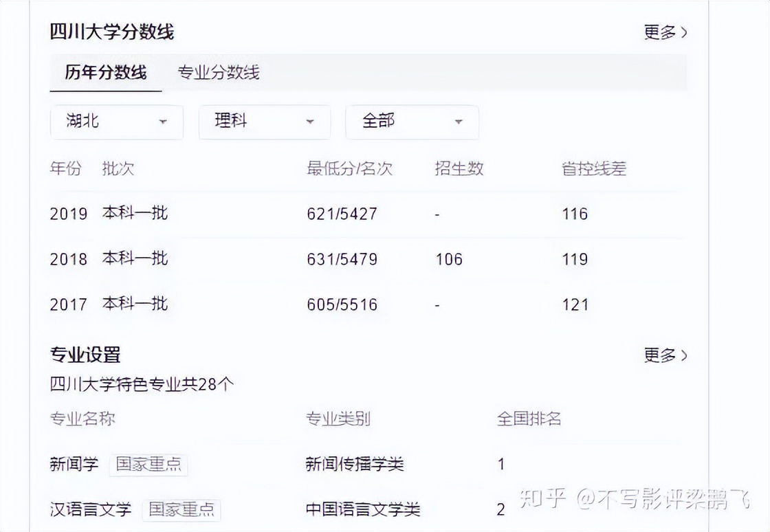
Task: Click the 专业类别 column header
Action: point(338,419)
